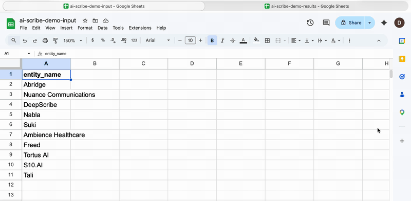The width and height of the screenshot is (411, 201).
Task: Undo the last action
Action: click(x=25, y=40)
